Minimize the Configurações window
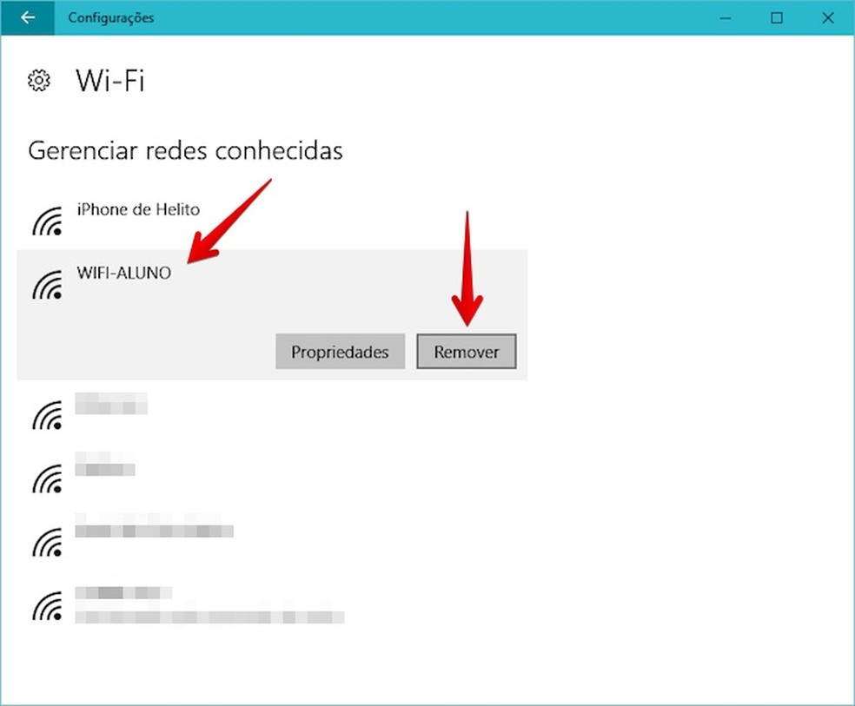Screen dimensions: 855x706 (726, 18)
